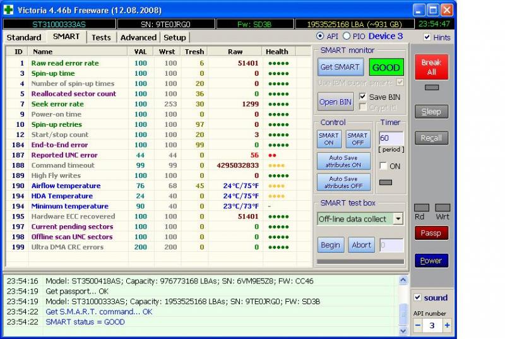The height and width of the screenshot is (339, 505).
Task: Select the Ultra DMA CRC errors row
Action: pos(158,247)
